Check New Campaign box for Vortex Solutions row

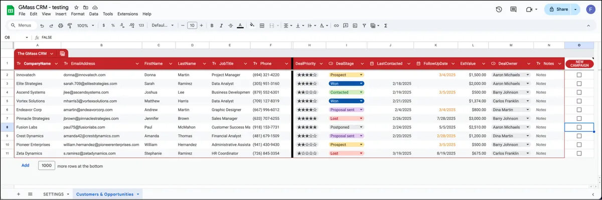pos(579,101)
